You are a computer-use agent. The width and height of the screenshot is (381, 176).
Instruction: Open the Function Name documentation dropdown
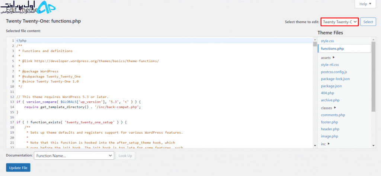point(74,156)
